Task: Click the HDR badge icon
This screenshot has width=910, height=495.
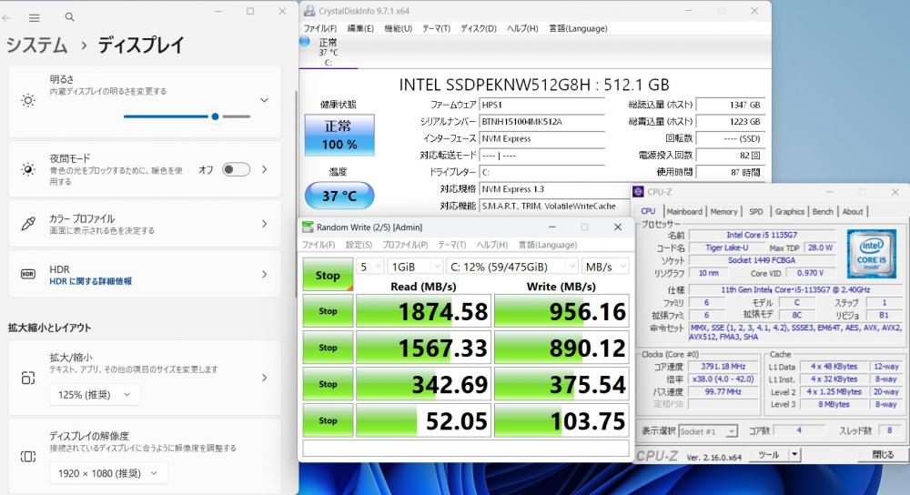Action: 28,274
